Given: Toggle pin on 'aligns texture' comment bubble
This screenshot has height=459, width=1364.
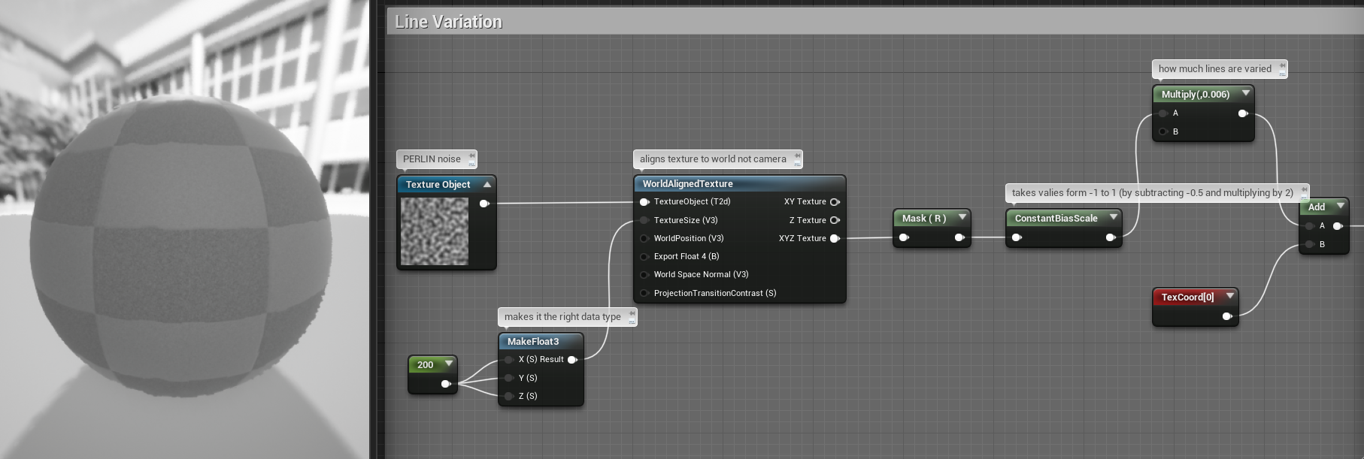Looking at the screenshot, I should tap(797, 157).
